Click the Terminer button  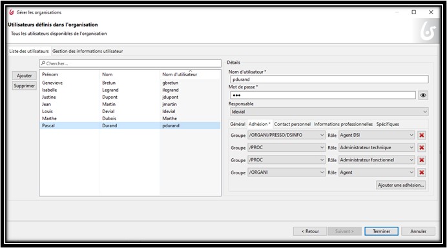(x=381, y=231)
